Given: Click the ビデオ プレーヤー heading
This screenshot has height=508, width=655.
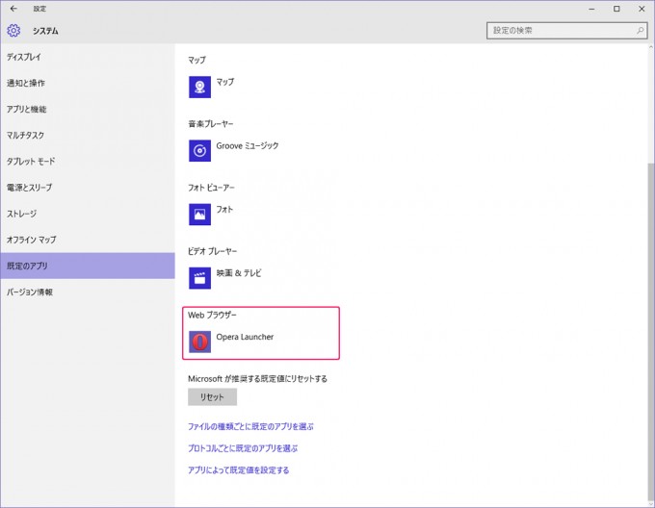Looking at the screenshot, I should coord(212,251).
